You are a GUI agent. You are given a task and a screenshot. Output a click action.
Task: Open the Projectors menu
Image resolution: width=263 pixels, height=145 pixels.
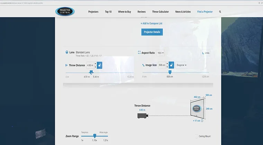pyautogui.click(x=93, y=12)
